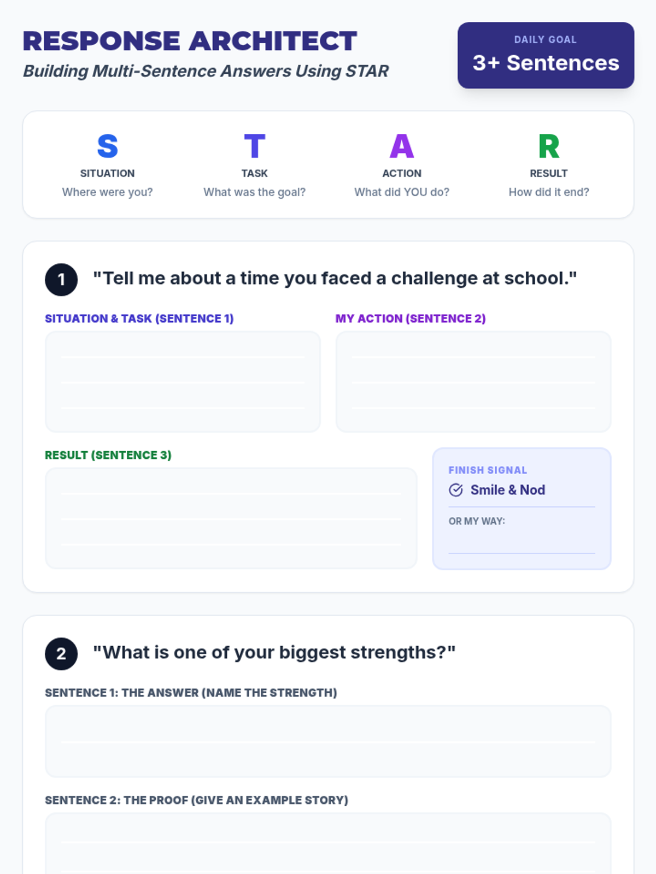The width and height of the screenshot is (656, 874).
Task: Click the purple A Action letter
Action: 401,146
